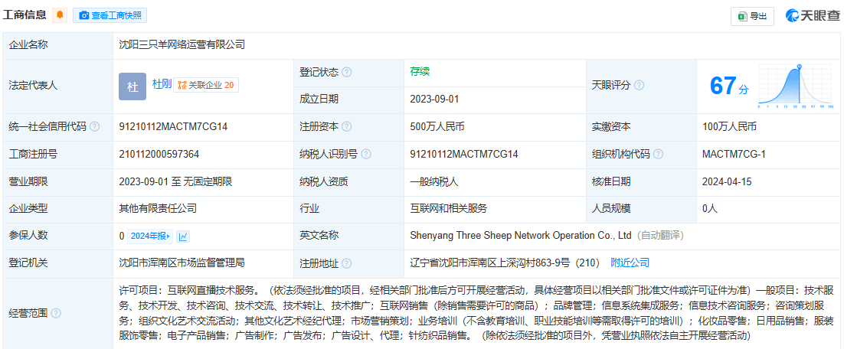Click the orange bell alert icon

59,15
